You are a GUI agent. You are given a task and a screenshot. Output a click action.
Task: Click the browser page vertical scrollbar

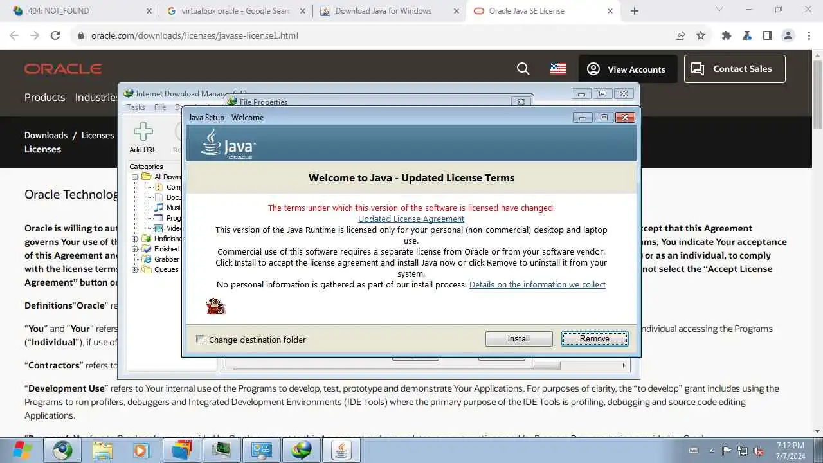(x=817, y=93)
